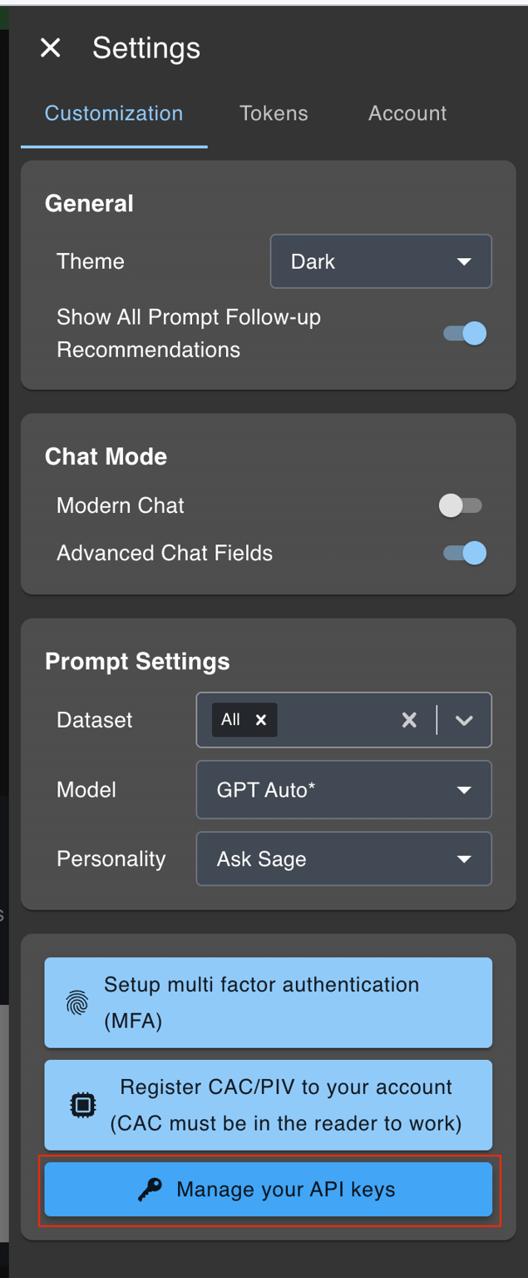Enable Modern Chat

(461, 505)
